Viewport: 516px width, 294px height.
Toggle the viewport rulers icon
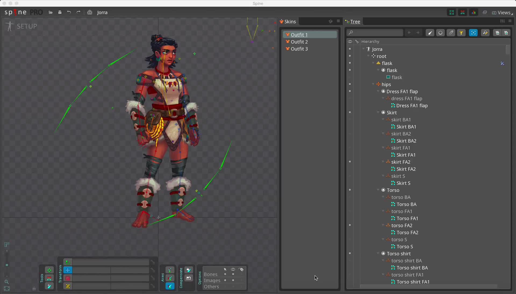[7, 244]
